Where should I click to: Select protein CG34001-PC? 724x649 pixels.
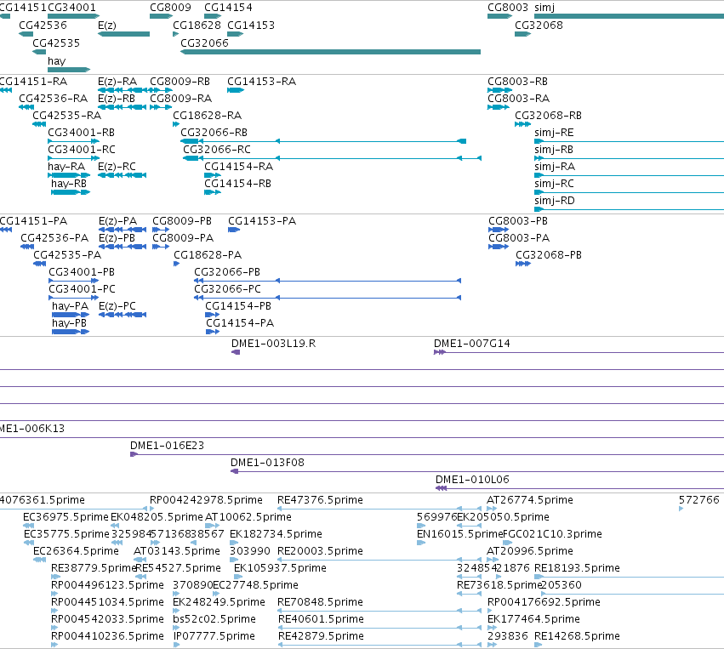coord(82,289)
